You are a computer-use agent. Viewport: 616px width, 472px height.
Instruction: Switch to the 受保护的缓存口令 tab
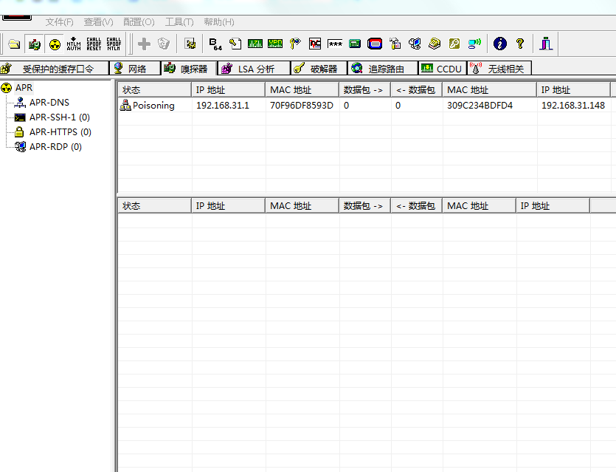click(54, 69)
